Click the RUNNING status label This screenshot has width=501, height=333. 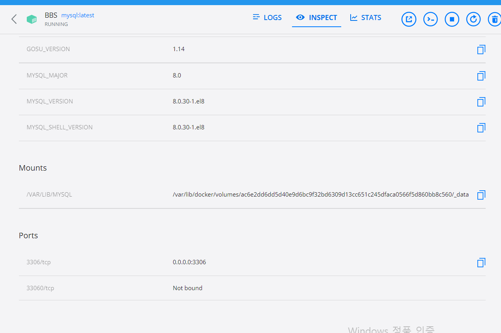[56, 24]
